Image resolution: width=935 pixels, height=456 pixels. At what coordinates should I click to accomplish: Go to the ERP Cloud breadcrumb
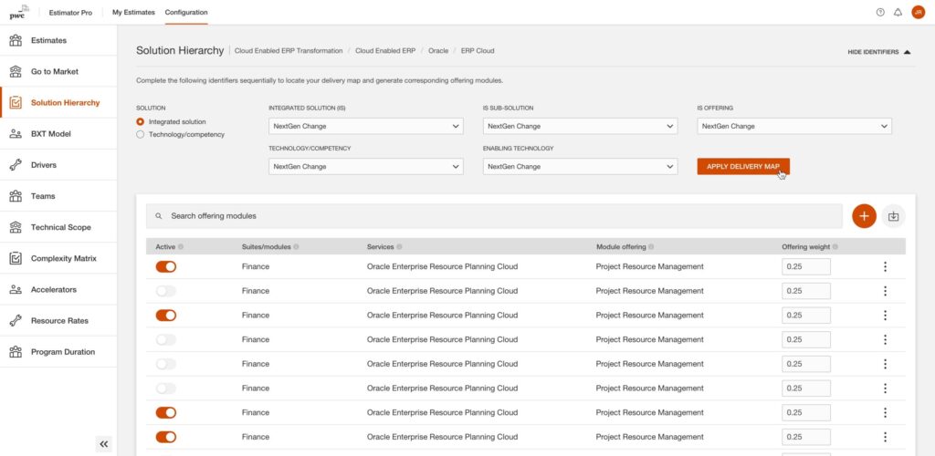click(478, 50)
